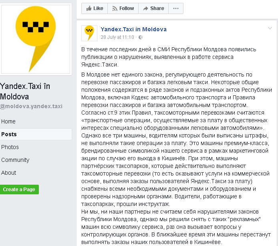
Task: Click the page title in the sidebar
Action: tap(25, 91)
